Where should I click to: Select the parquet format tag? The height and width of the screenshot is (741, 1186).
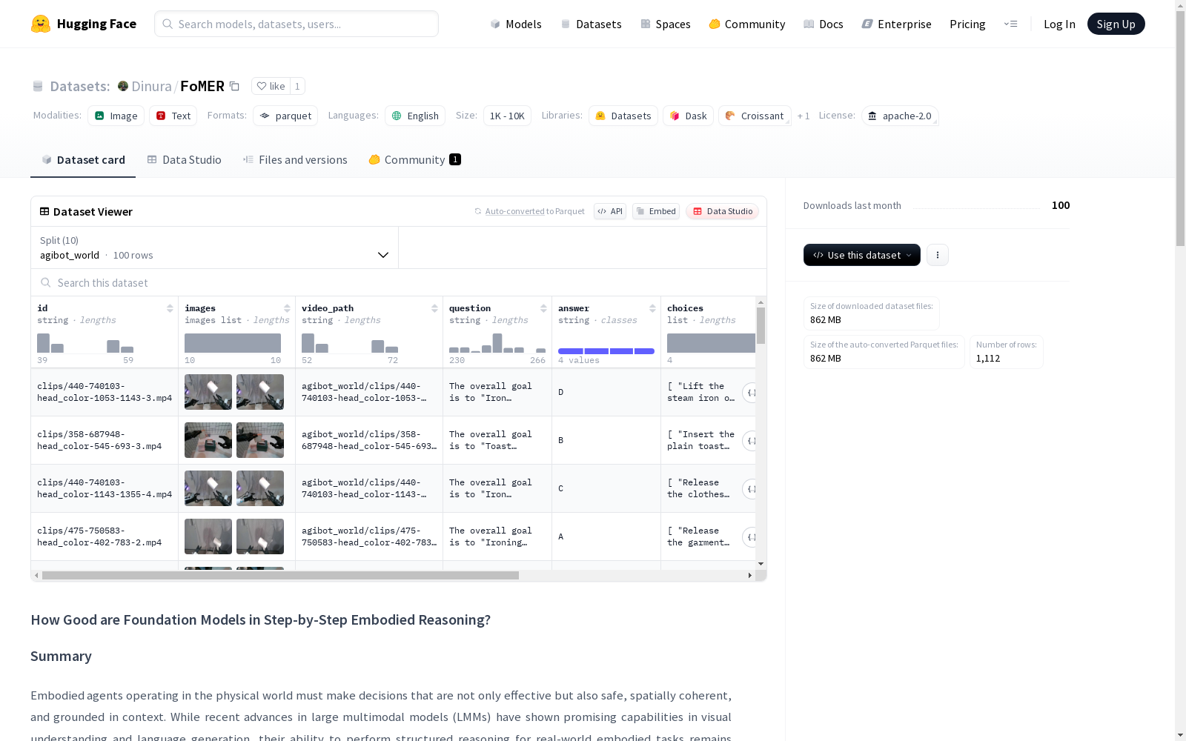click(285, 116)
